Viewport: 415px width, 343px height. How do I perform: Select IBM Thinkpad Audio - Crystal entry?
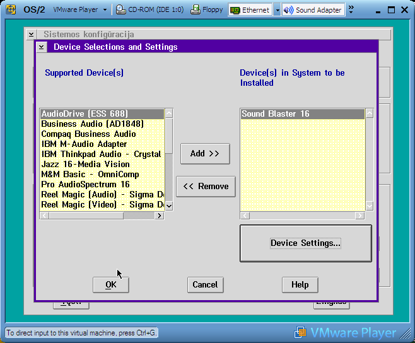[102, 154]
